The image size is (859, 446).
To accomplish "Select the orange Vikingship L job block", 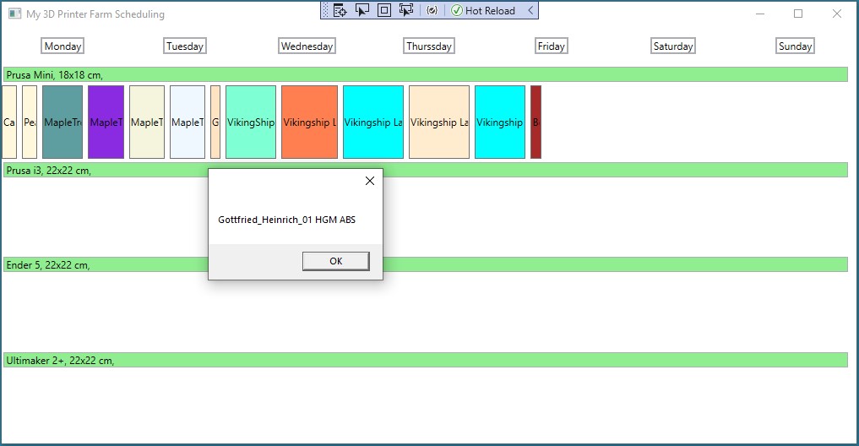I will [x=309, y=122].
